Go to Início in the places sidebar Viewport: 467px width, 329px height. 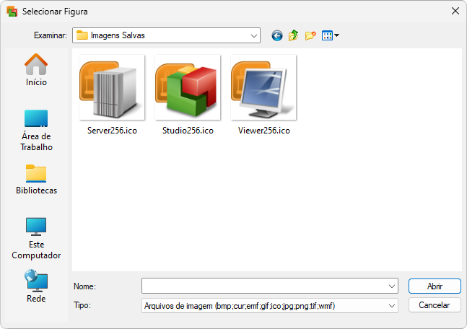pyautogui.click(x=36, y=71)
